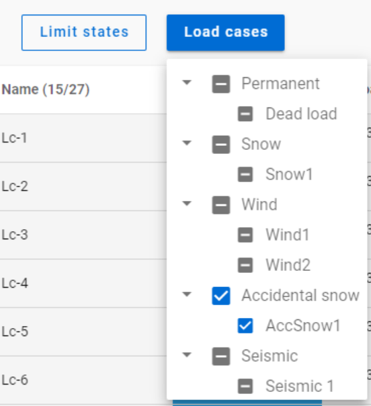Collapse the Seismic tree group
This screenshot has height=406, width=371.
187,355
